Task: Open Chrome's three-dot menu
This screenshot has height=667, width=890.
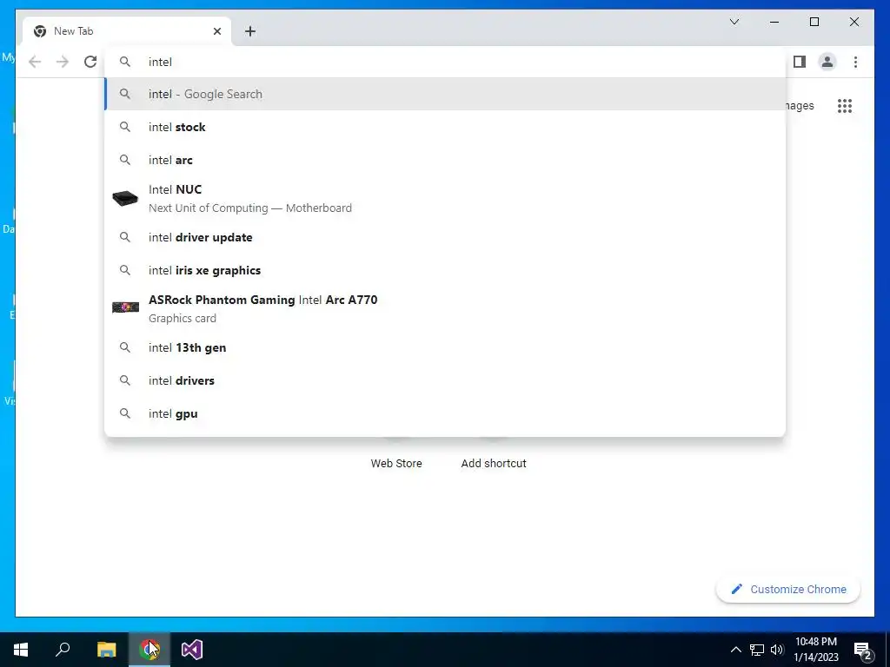Action: coord(855,62)
